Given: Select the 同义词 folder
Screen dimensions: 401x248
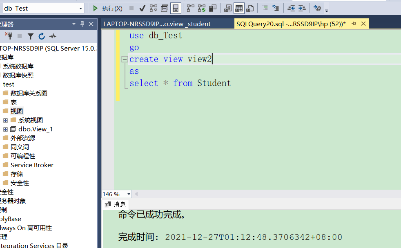Looking at the screenshot, I should click(x=20, y=147).
